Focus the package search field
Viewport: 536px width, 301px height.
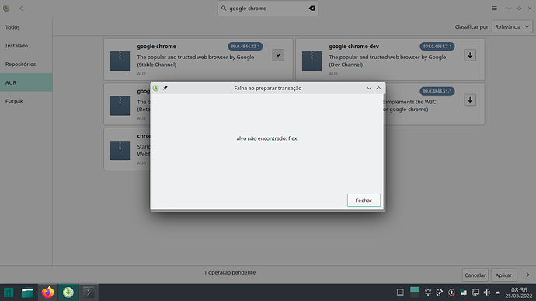pyautogui.click(x=268, y=9)
